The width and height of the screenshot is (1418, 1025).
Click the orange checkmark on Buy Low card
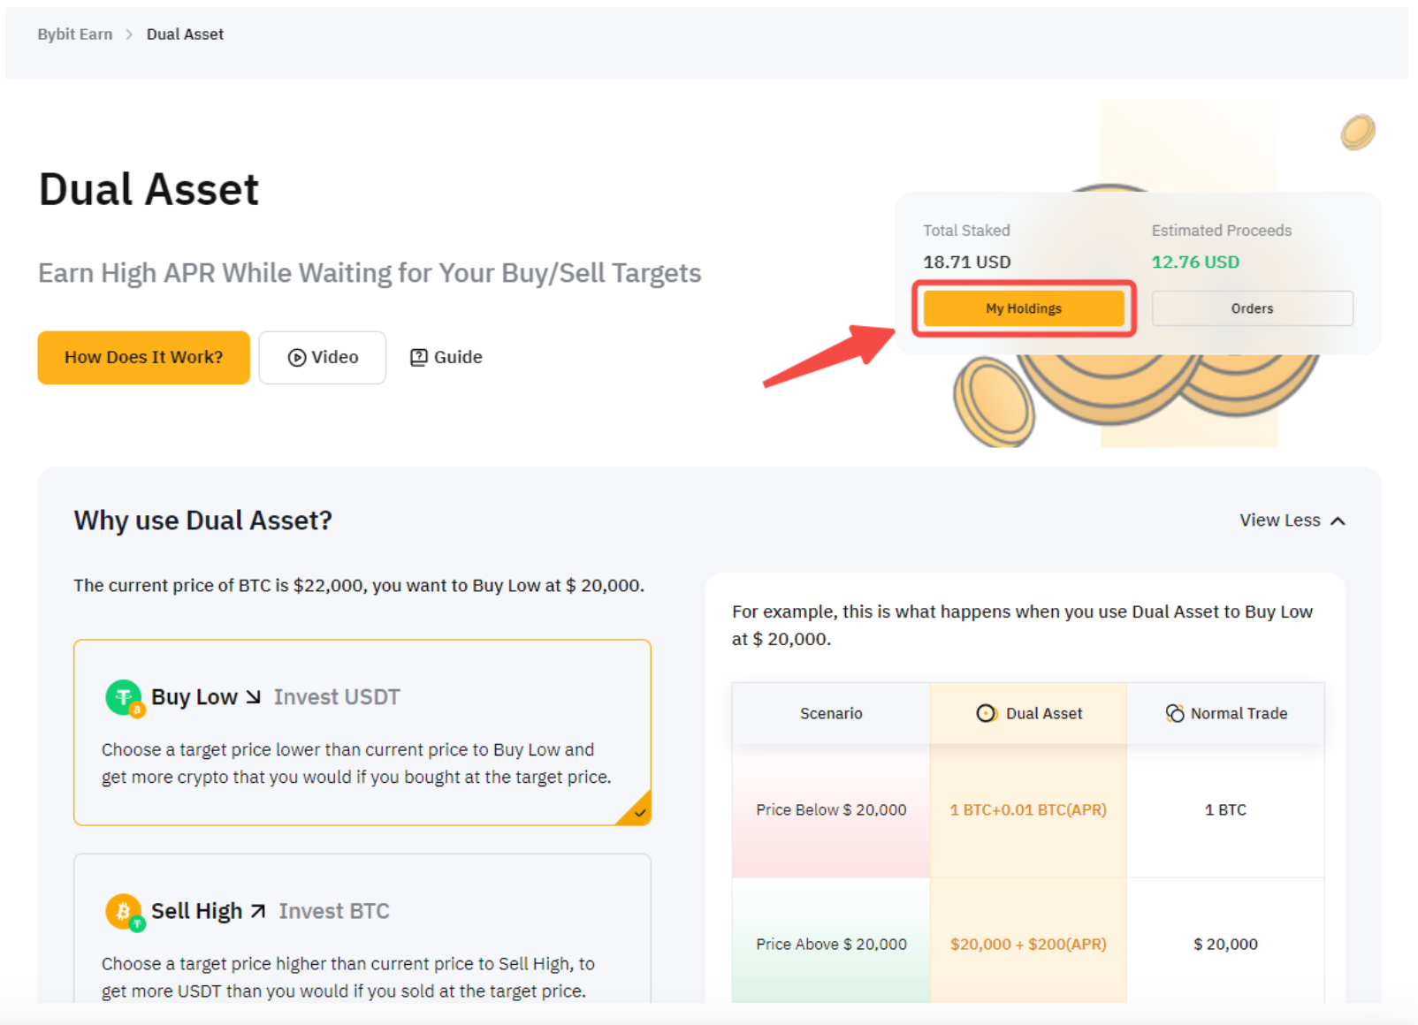pyautogui.click(x=640, y=813)
